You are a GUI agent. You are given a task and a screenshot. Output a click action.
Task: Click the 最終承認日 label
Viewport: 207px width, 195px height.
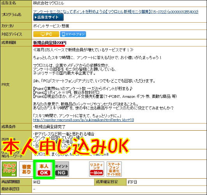(x=10, y=189)
